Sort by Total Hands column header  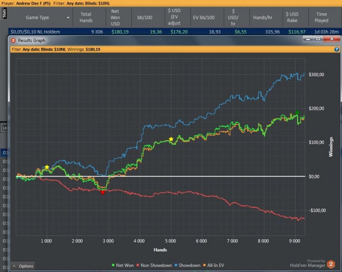tap(86, 18)
